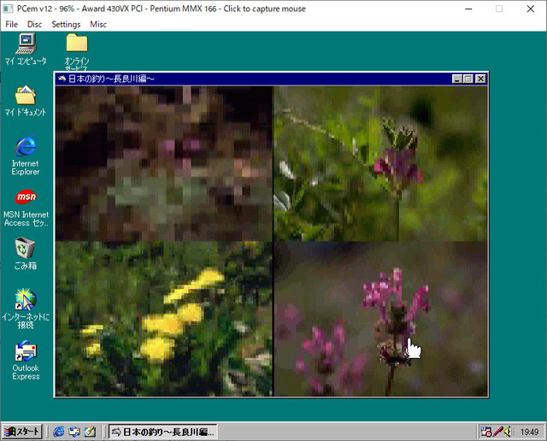This screenshot has width=547, height=441.
Task: Launch Internet Explorer from the desktop
Action: 26,156
